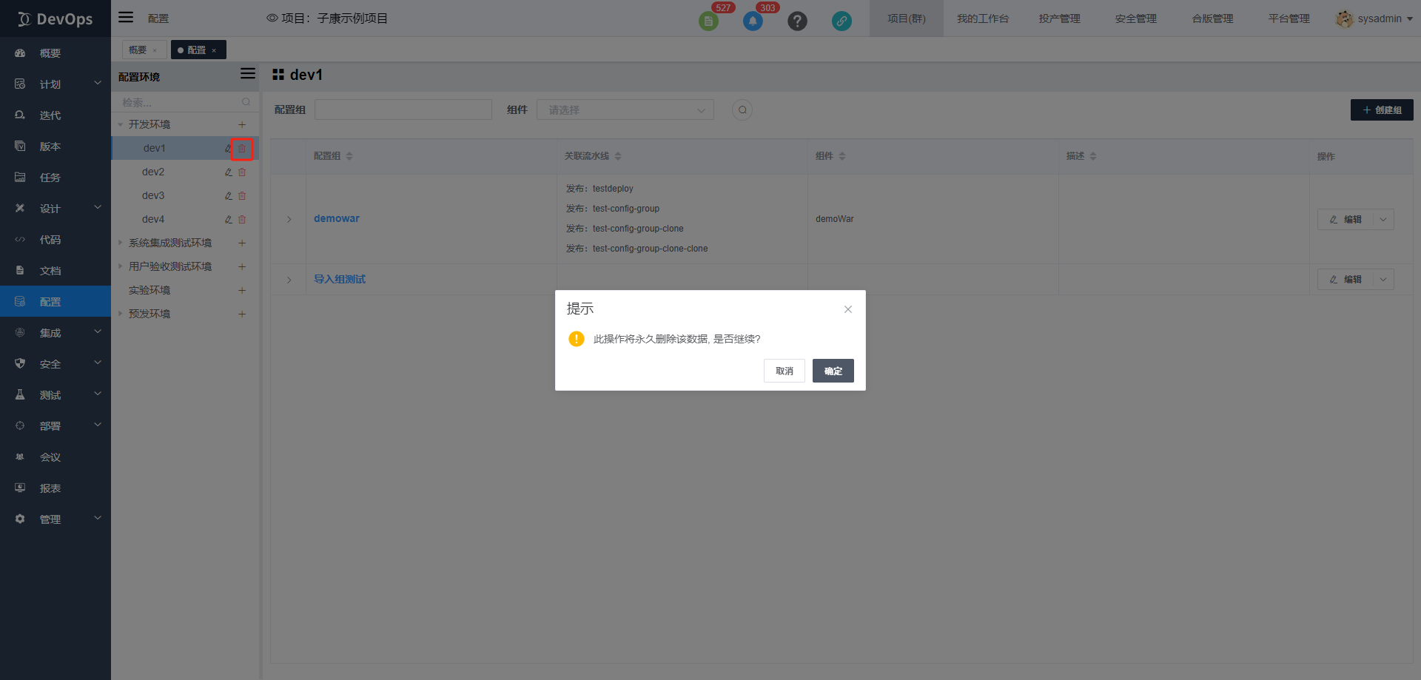The width and height of the screenshot is (1421, 680).
Task: Open the 配置环境 panel menu icon
Action: 248,74
